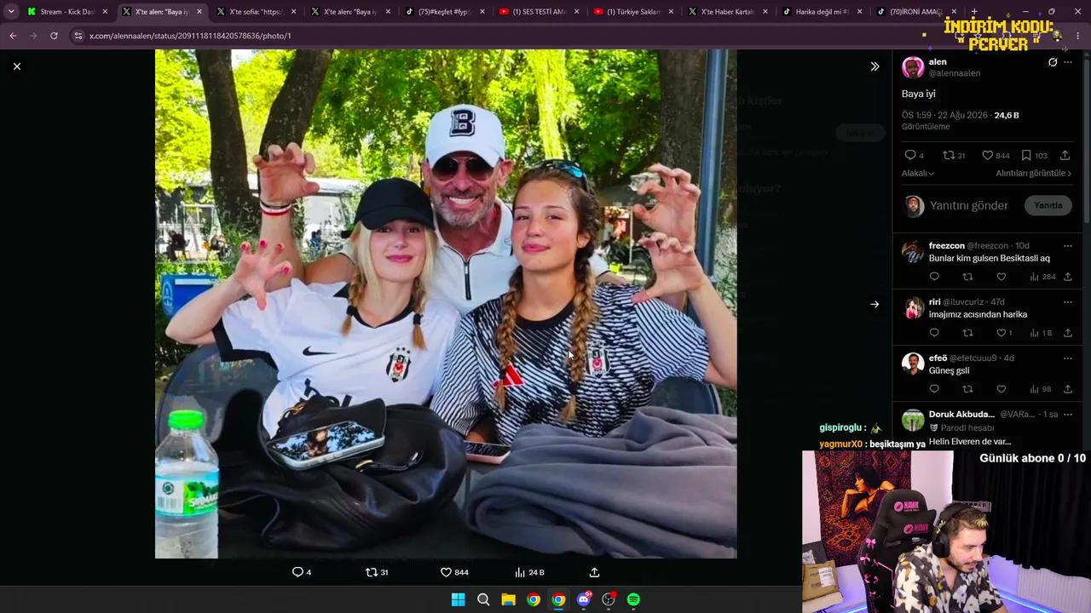
Task: Open more options on efeö's reply
Action: pos(1067,358)
